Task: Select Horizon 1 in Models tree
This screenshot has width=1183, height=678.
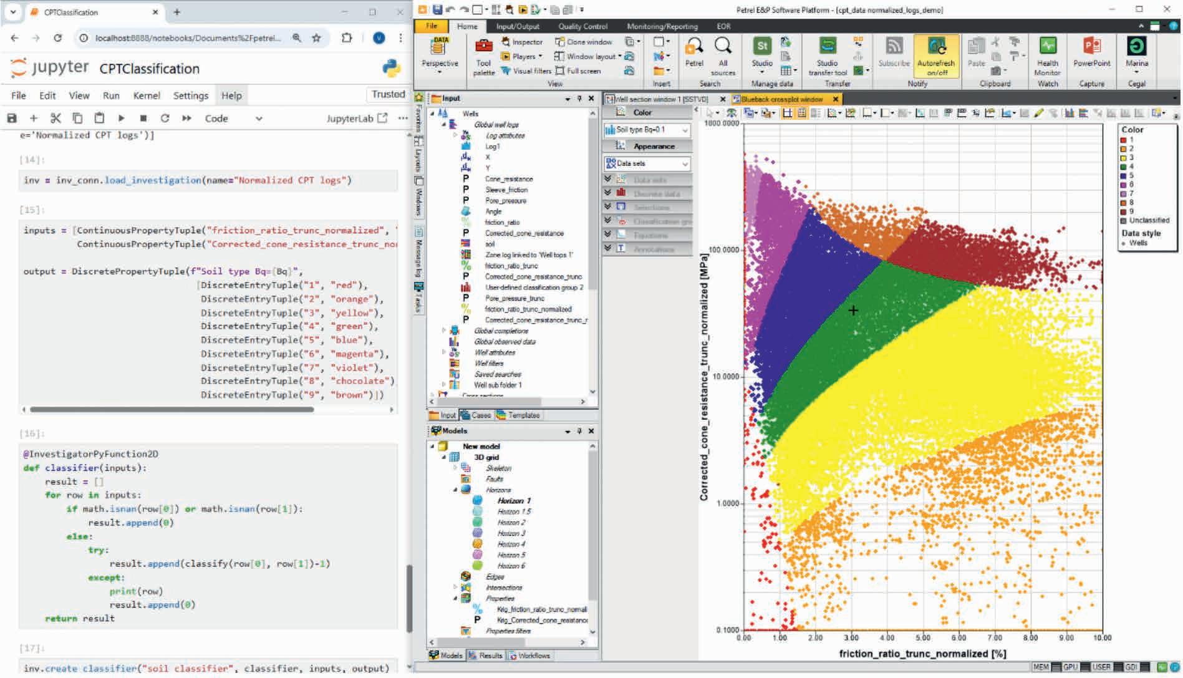Action: tap(514, 501)
